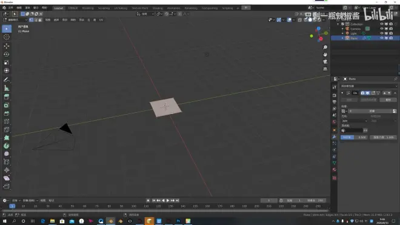400x225 pixels.
Task: Switch to the Modeling workspace tab
Action: point(88,8)
